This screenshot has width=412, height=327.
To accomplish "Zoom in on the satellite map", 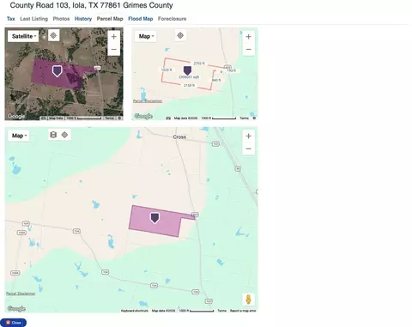I will 114,37.
